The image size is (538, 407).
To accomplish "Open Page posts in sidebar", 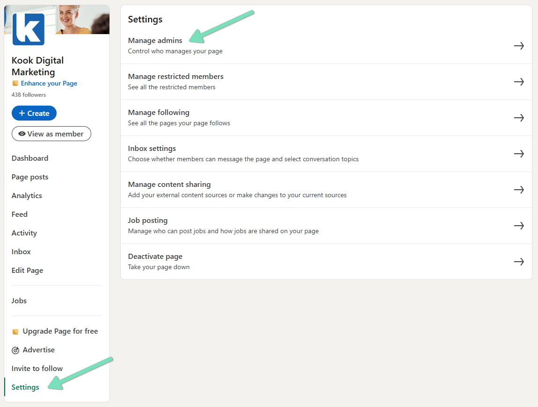I will pyautogui.click(x=30, y=177).
